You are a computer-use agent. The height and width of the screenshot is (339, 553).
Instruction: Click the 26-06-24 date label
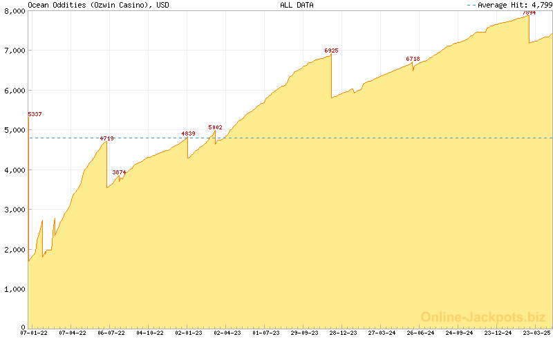point(420,333)
